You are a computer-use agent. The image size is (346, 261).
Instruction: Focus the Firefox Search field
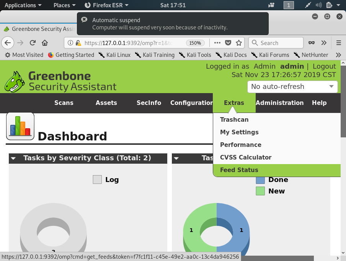[x=276, y=43]
